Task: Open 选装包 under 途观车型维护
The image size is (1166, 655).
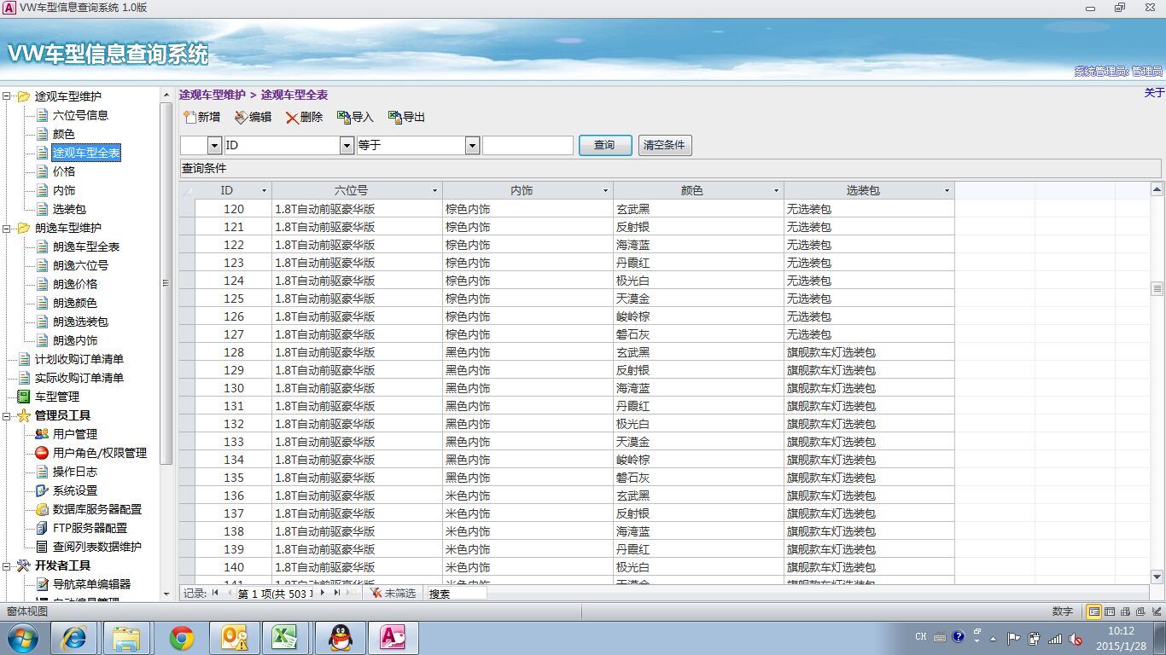Action: (69, 209)
